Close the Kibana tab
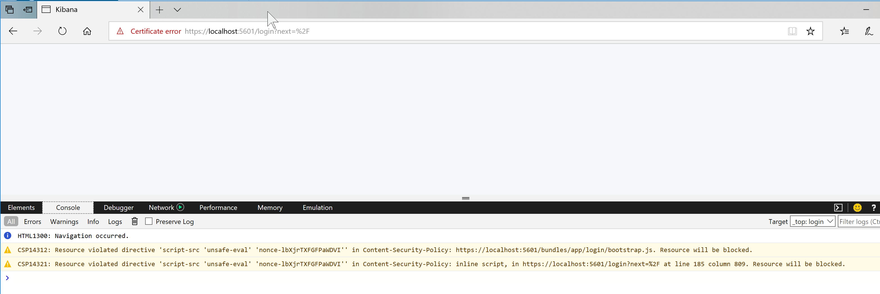880x294 pixels. pos(140,10)
